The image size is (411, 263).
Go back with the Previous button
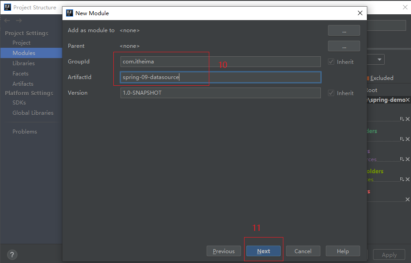[224, 251]
